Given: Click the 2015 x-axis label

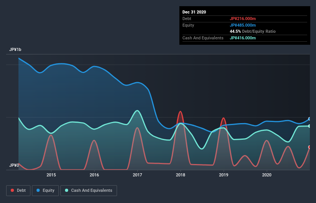Looking at the screenshot, I should [51, 175].
